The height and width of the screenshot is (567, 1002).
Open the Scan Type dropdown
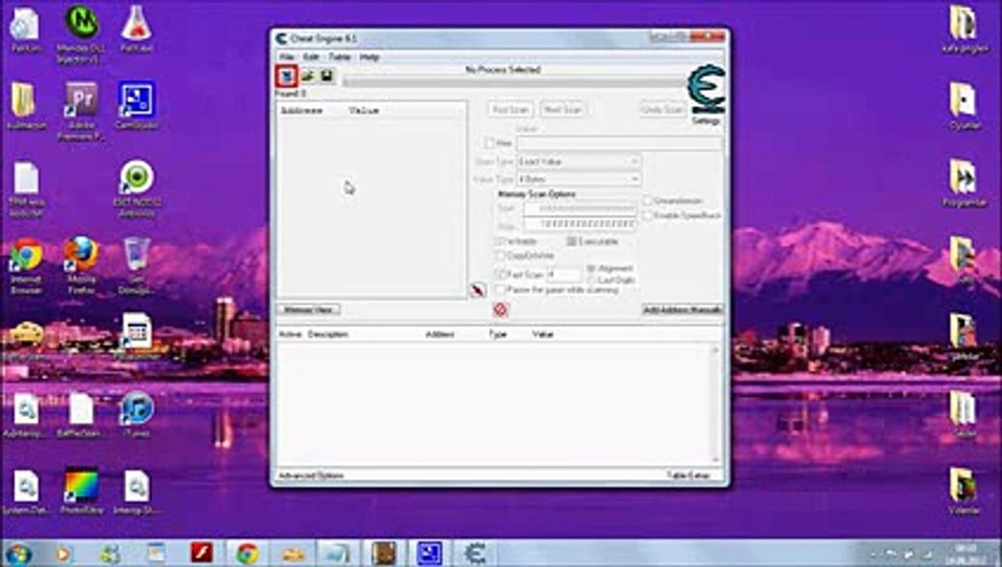tap(578, 161)
